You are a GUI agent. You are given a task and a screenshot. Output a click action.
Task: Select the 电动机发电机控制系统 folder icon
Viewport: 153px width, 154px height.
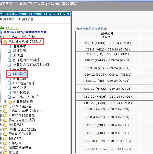5,42
